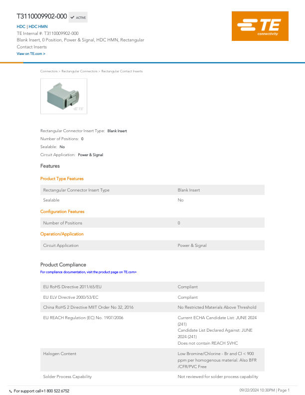Click the Operation/Application heading
Image resolution: width=305 pixels, height=395 pixels.
[62, 234]
